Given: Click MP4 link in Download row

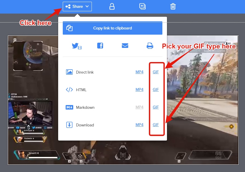Looking at the screenshot, I should tap(139, 125).
